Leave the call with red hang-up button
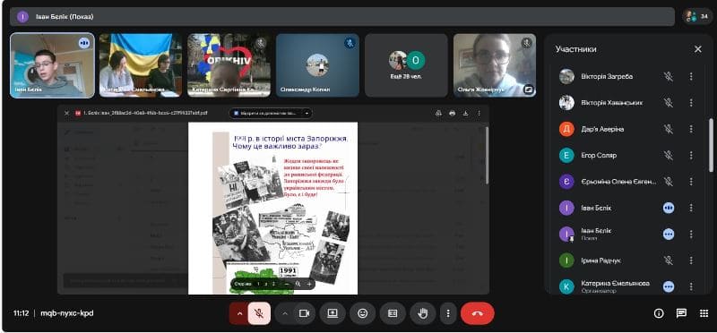 click(478, 313)
